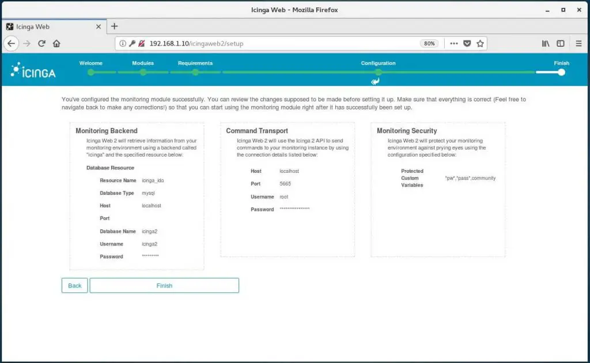The width and height of the screenshot is (590, 363).
Task: Click the Finish button to complete setup
Action: click(x=164, y=286)
